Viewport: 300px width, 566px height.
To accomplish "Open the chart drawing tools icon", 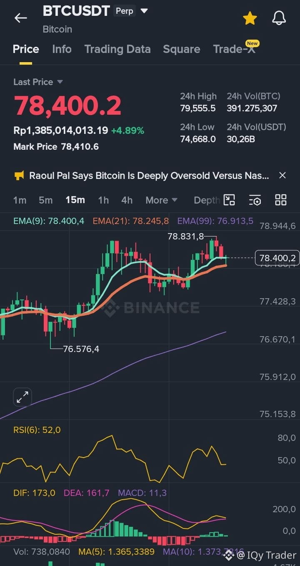I will [229, 200].
